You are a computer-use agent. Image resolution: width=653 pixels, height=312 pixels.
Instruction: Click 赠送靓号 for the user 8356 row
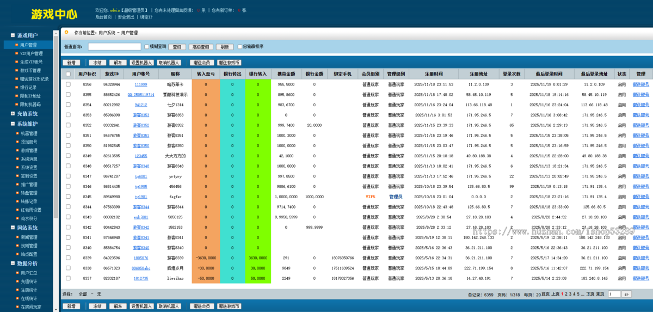[640, 84]
